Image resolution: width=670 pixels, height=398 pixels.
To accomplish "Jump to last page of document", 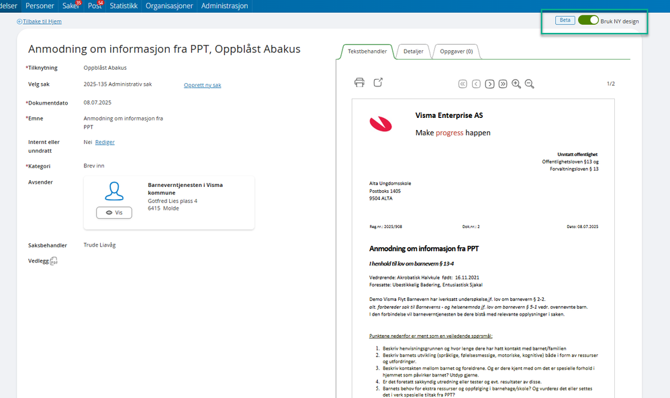I will 503,84.
